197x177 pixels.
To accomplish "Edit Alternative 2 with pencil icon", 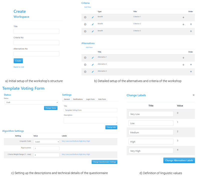I will tap(93, 65).
